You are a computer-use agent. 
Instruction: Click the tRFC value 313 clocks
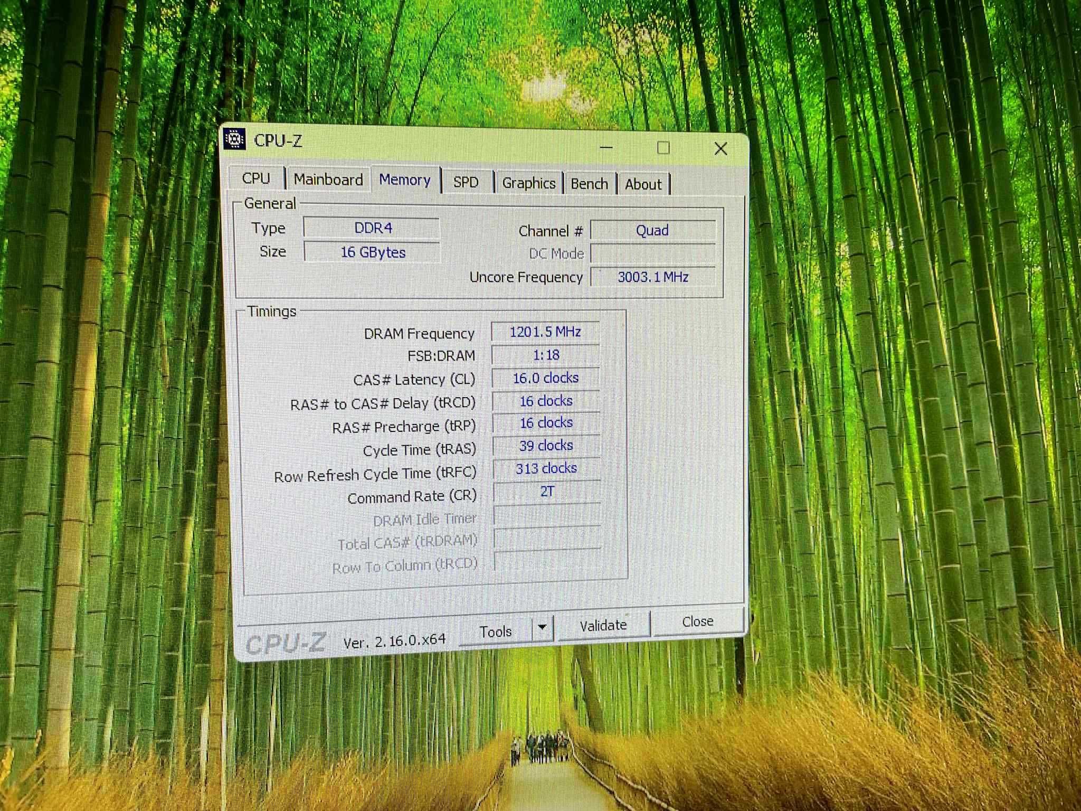tap(546, 468)
